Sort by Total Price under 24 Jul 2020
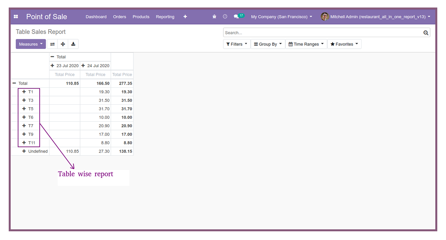 (x=95, y=74)
